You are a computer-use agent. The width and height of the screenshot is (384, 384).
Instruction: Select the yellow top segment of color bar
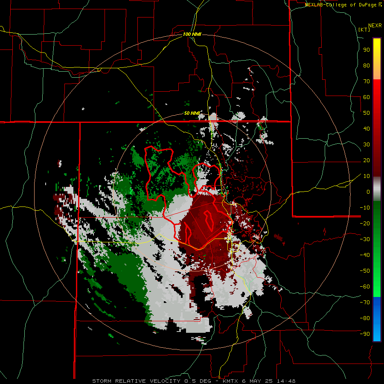[377, 58]
